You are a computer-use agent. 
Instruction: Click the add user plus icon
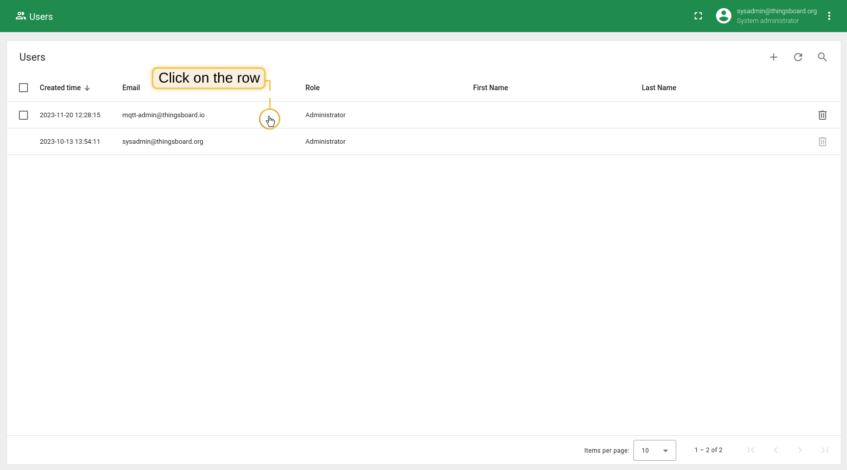(x=773, y=57)
